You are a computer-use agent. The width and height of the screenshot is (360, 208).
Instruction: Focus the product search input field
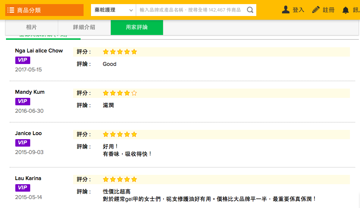190,10
